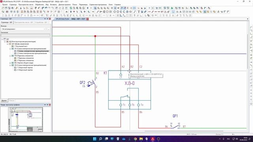Close the active schematic page tab
The image size is (253, 142).
pyautogui.click(x=87, y=19)
